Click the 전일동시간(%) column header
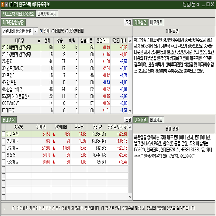Image resolution: width=216 pixels, height=216 pixels. point(118,127)
